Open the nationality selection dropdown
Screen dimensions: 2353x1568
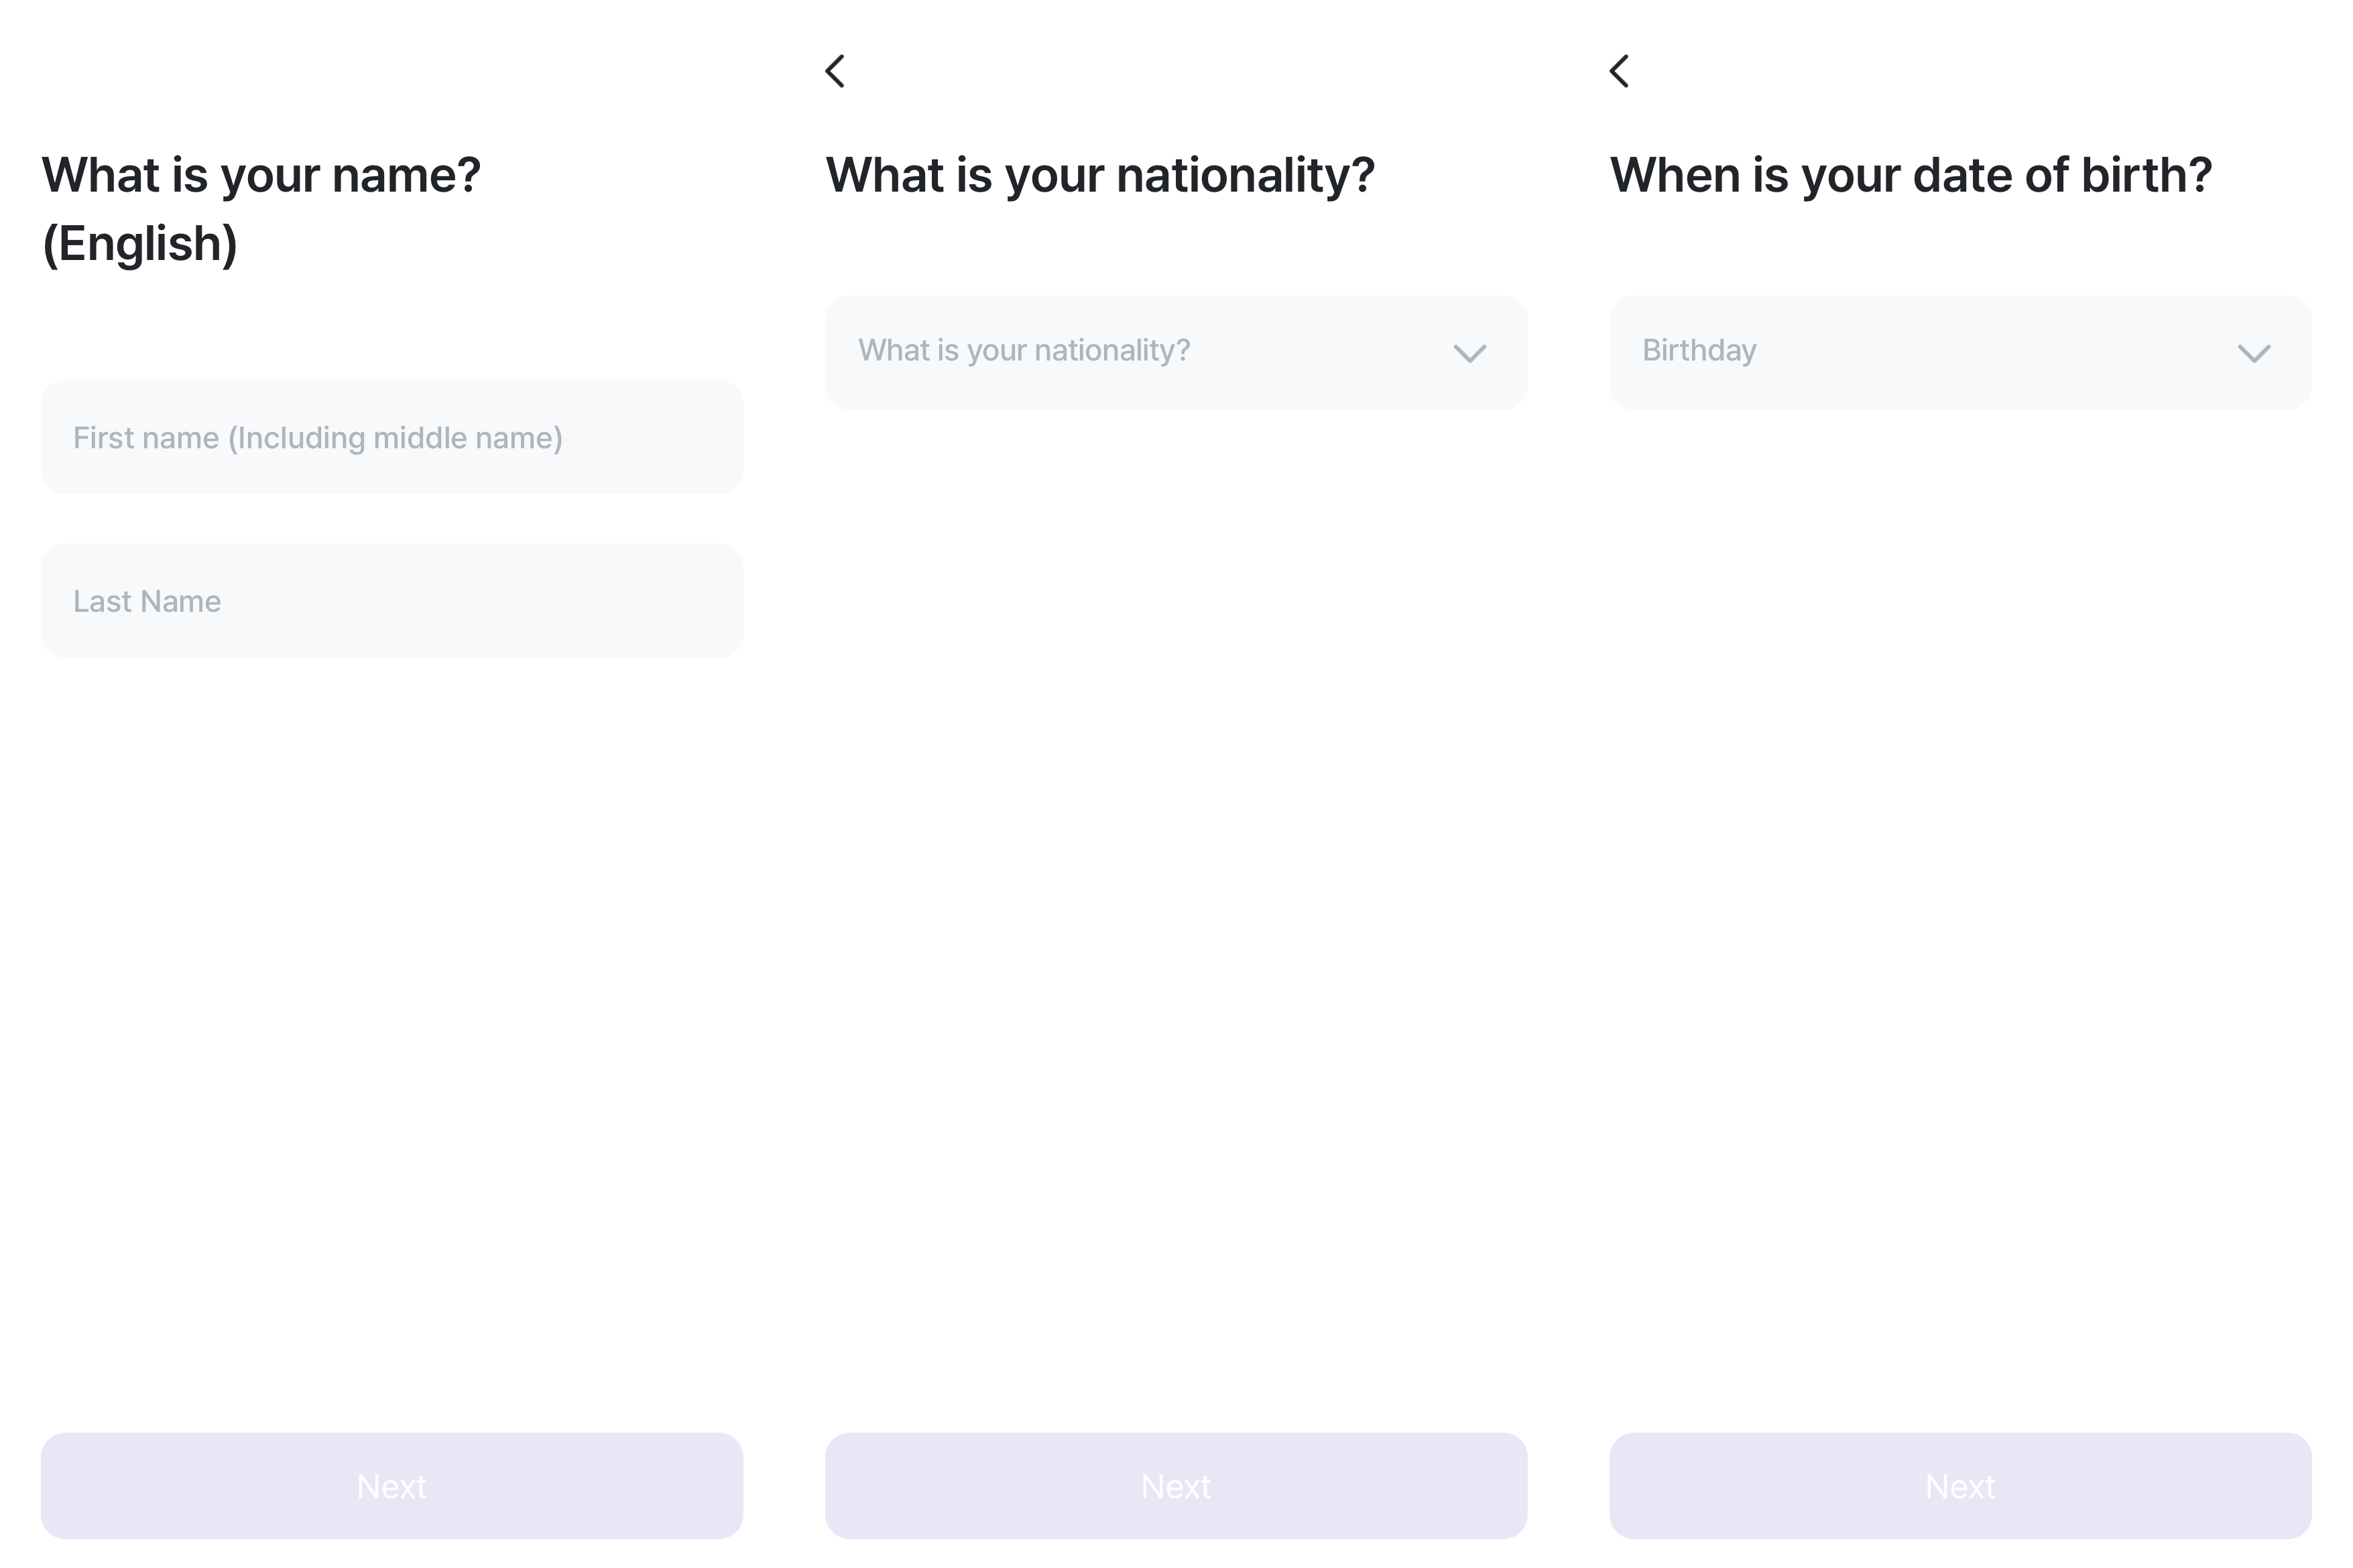(1176, 352)
